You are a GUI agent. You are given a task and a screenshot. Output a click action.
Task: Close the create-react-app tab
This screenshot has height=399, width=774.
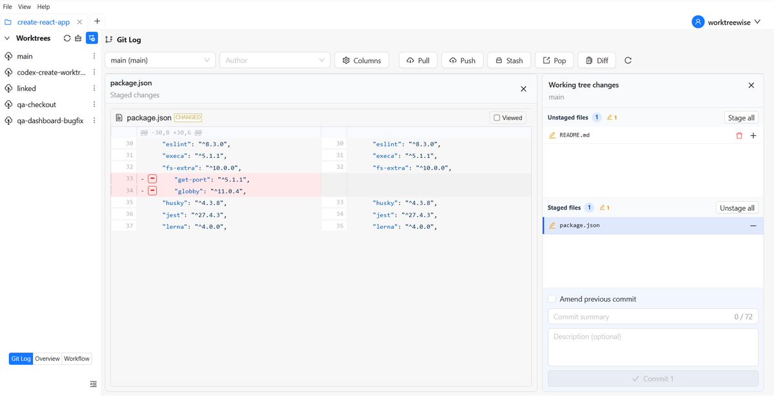[79, 22]
